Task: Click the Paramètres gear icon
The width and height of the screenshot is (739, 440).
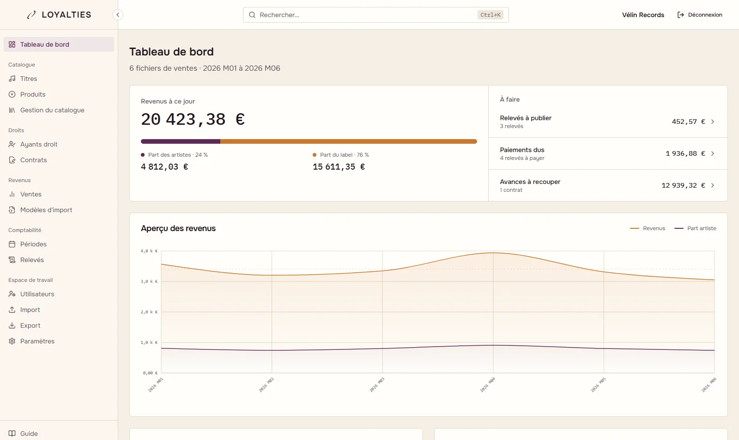Action: click(x=12, y=341)
